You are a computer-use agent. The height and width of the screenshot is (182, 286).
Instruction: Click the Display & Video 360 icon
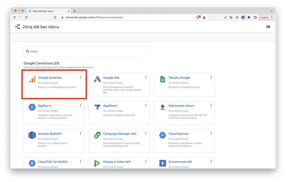(97, 163)
